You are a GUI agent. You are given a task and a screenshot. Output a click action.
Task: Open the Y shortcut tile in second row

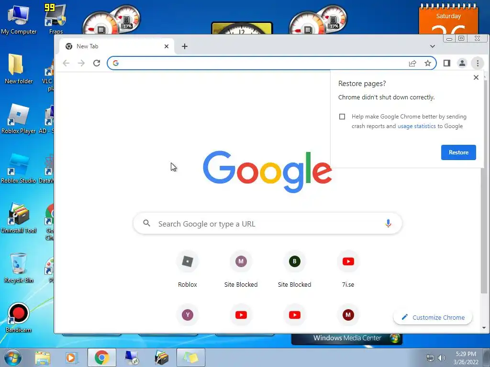coord(188,315)
